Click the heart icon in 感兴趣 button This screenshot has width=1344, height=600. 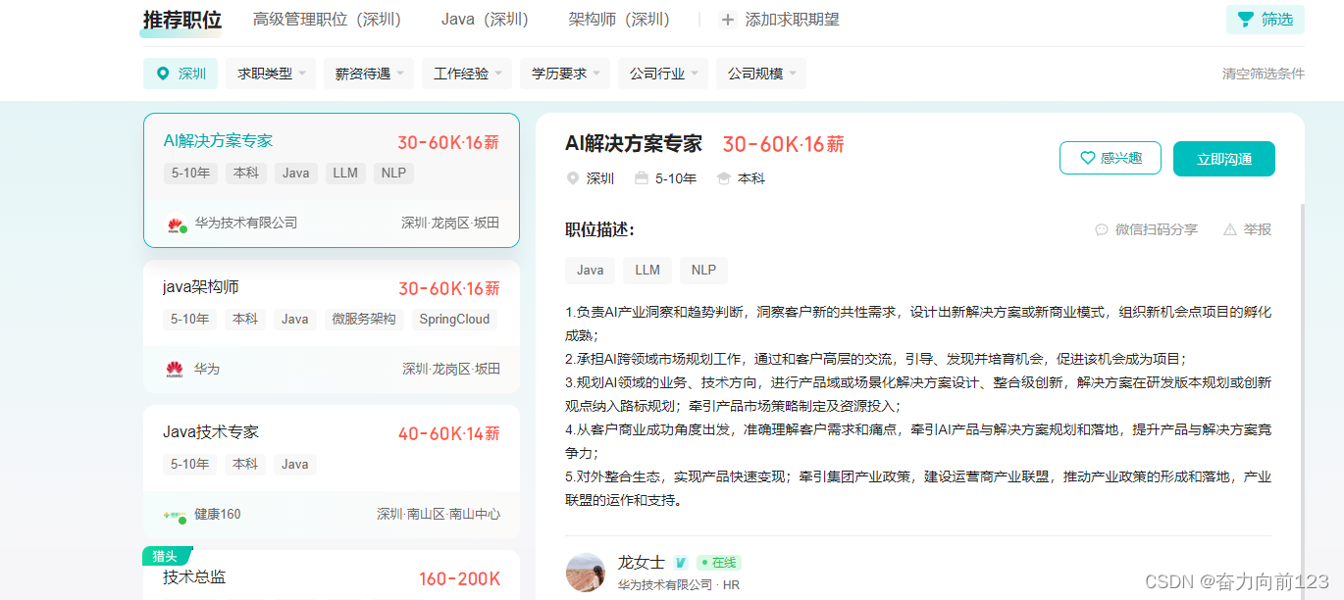point(1087,158)
